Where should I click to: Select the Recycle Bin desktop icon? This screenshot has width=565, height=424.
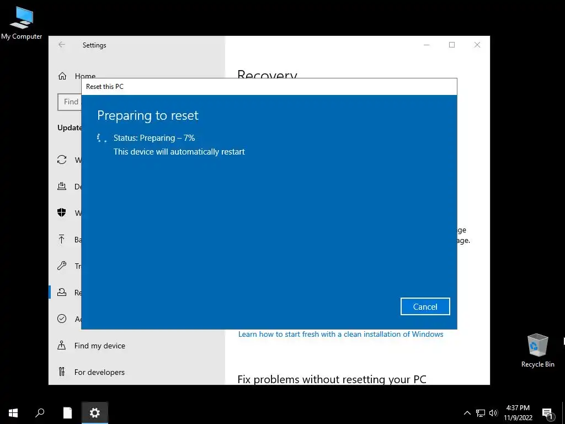(537, 351)
